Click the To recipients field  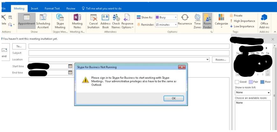(129, 46)
